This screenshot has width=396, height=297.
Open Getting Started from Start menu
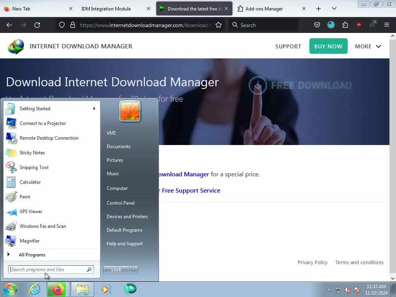tap(51, 109)
